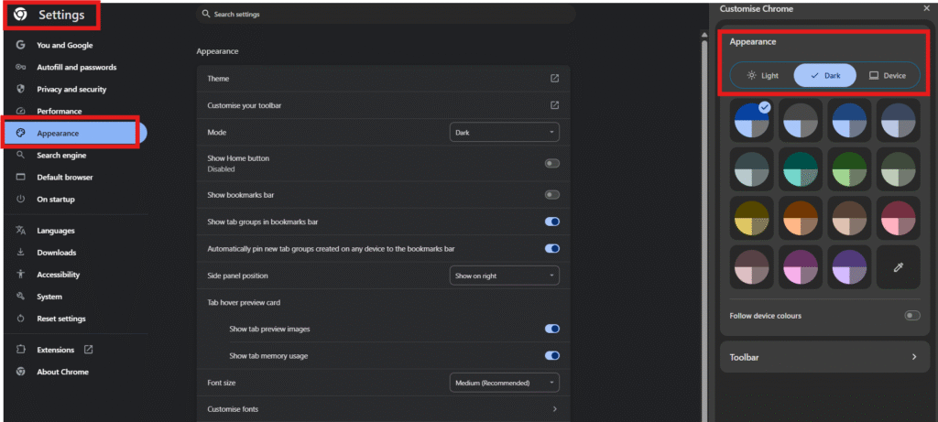
Task: Open the Customise your toolbar external link icon
Action: click(x=554, y=105)
